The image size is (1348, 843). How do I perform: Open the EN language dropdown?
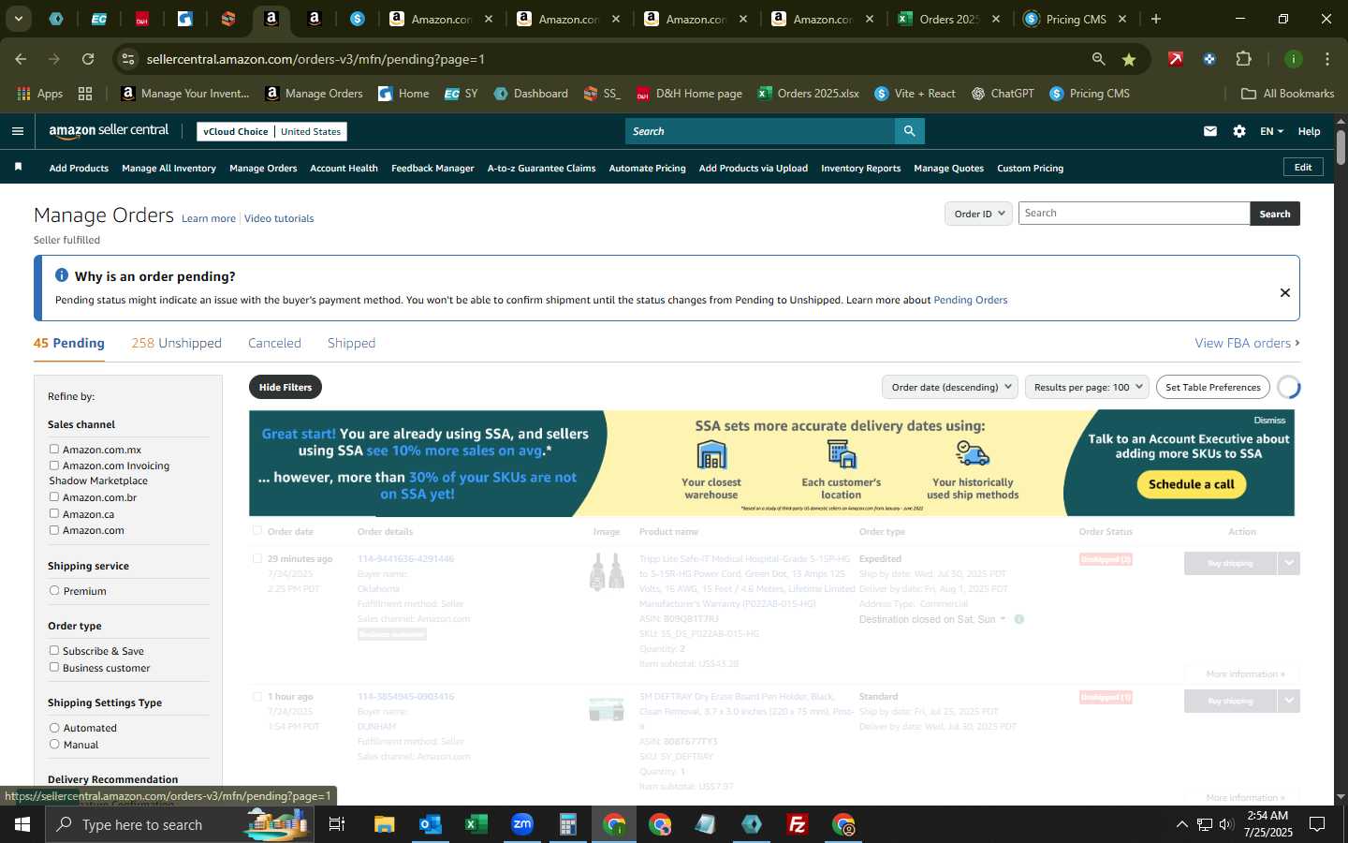[x=1271, y=131]
